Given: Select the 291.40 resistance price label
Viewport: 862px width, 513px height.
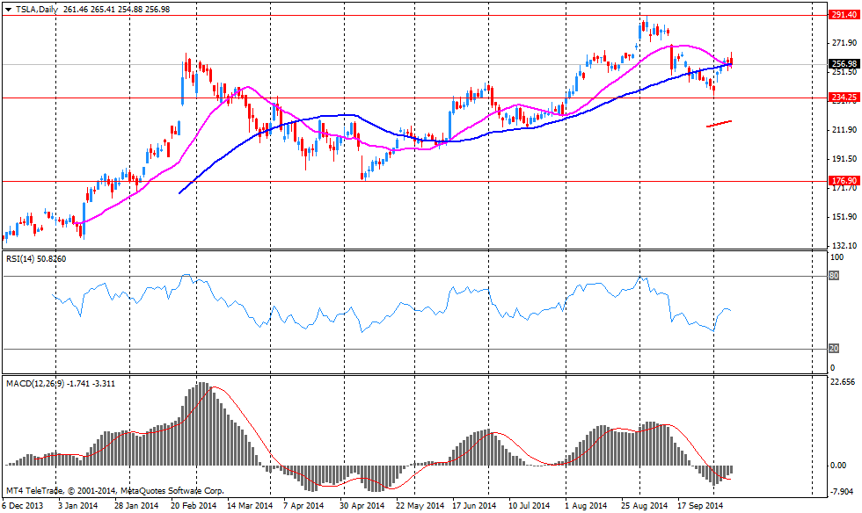Looking at the screenshot, I should pyautogui.click(x=844, y=15).
